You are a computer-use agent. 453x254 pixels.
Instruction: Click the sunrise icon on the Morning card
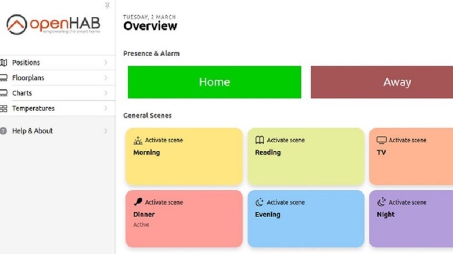(138, 140)
